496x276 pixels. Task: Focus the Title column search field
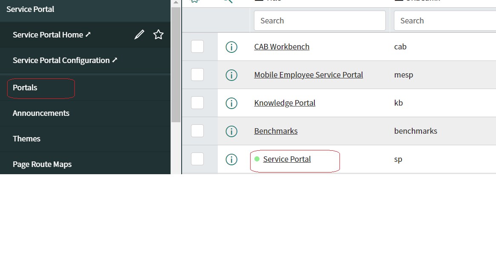pos(320,20)
